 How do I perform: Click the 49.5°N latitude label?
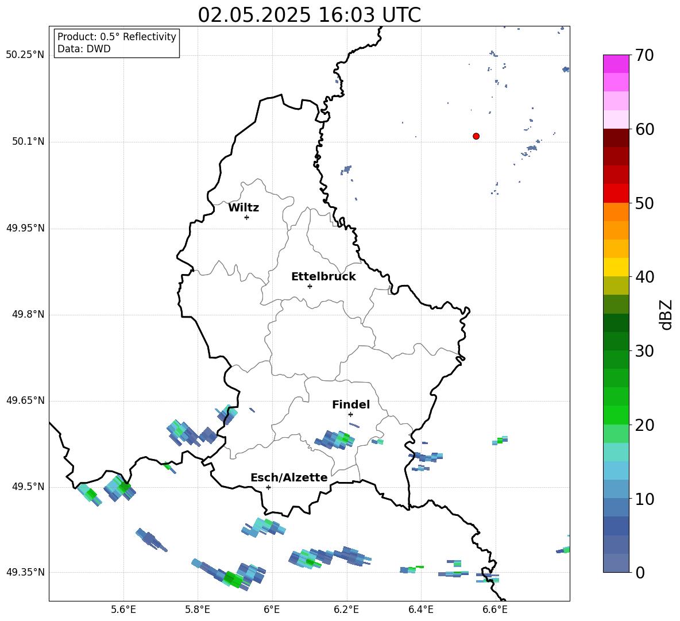(28, 487)
